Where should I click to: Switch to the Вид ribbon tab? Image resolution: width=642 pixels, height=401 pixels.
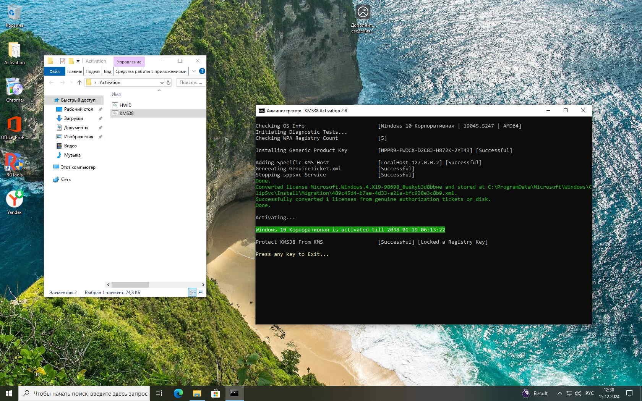tap(107, 71)
